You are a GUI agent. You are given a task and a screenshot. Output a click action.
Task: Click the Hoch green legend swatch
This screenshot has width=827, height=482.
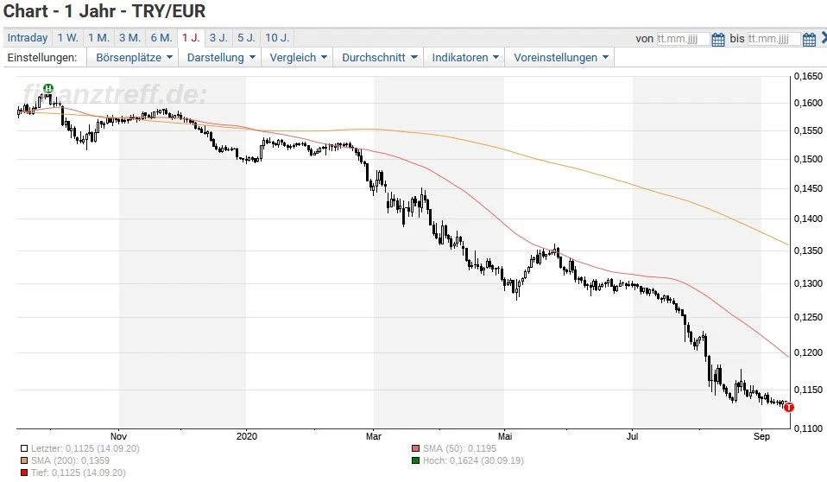coord(415,461)
